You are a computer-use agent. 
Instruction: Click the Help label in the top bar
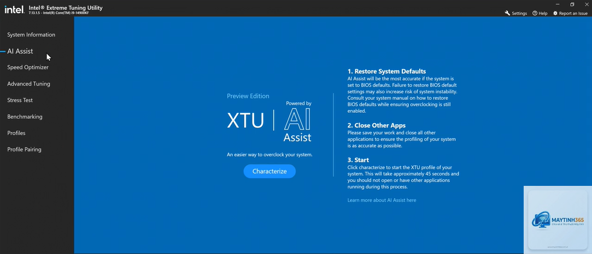[x=543, y=14]
